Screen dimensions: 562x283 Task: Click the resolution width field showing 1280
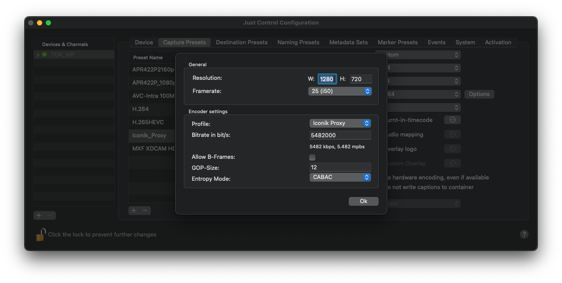(327, 79)
